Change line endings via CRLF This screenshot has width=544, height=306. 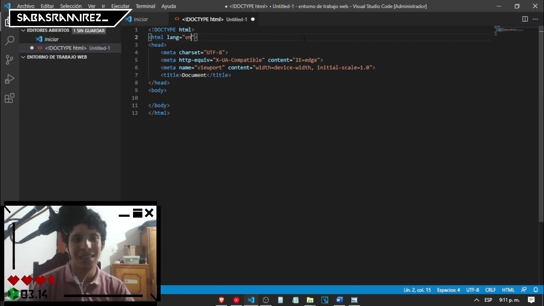[x=490, y=290]
